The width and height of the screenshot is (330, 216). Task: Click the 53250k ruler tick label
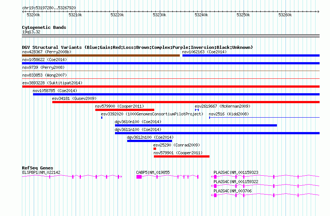click(x=243, y=15)
